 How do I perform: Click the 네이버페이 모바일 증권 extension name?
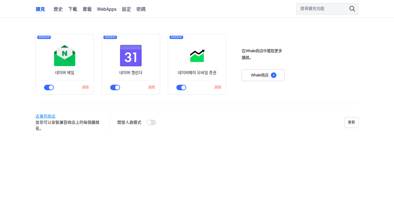click(x=197, y=73)
